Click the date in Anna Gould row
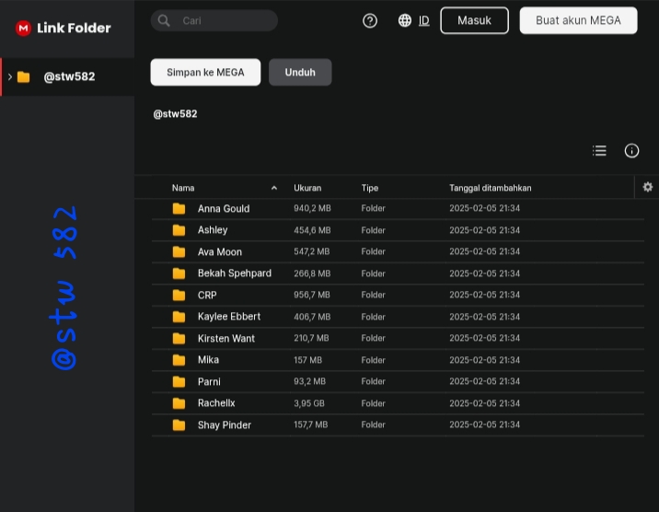 (484, 208)
